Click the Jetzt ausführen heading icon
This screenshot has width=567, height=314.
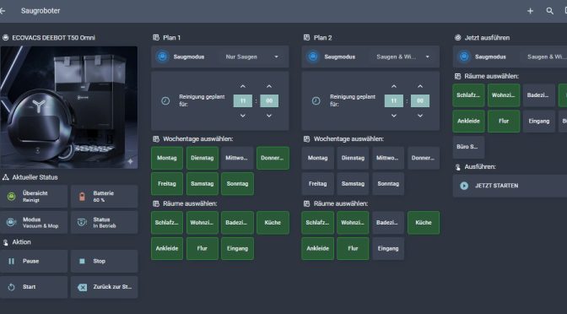click(x=457, y=37)
